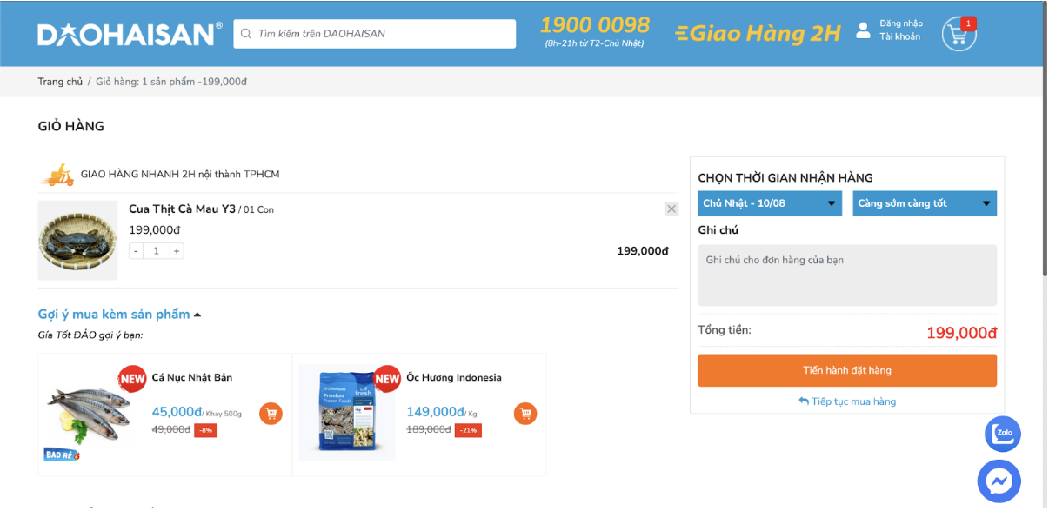Click the -8% discount tag
The height and width of the screenshot is (511, 1049).
(x=205, y=430)
